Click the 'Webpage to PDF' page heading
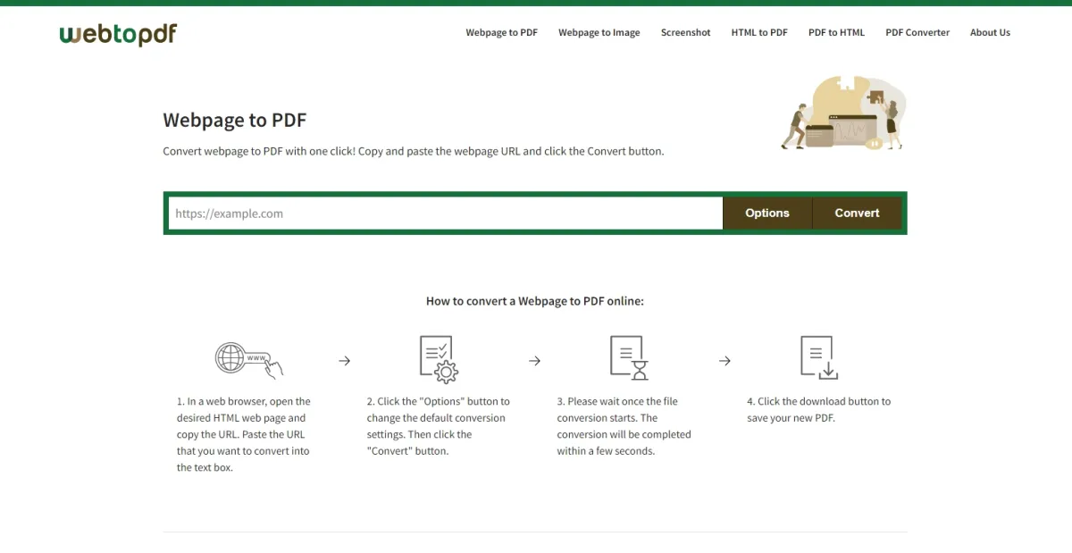Viewport: 1072px width, 553px height. click(x=235, y=120)
